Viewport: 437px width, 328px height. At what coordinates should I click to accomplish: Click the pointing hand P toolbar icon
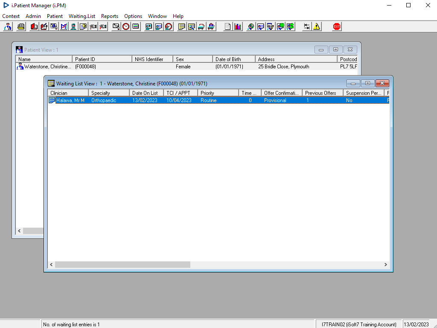(x=103, y=26)
